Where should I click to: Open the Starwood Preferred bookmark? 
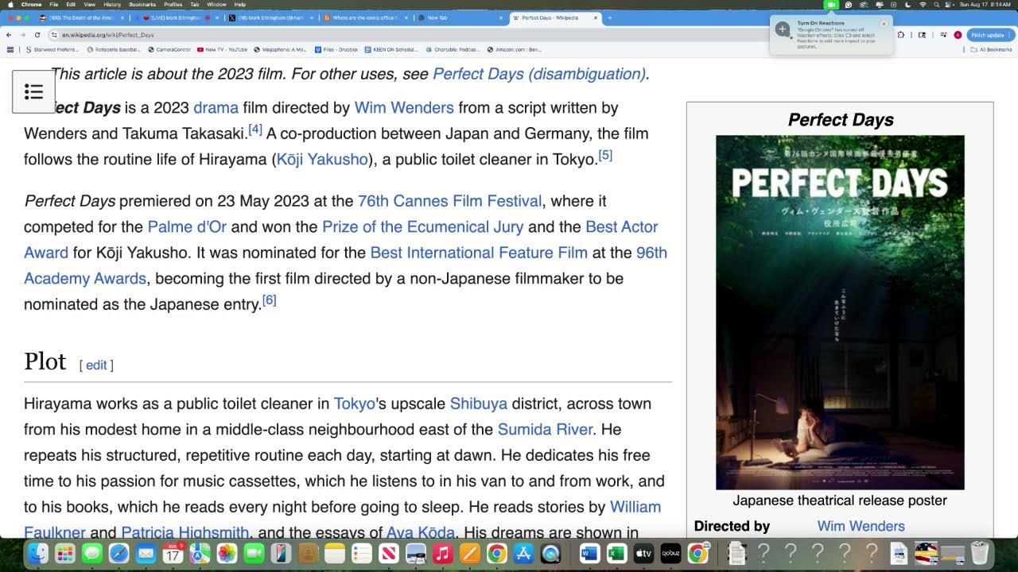(52, 49)
